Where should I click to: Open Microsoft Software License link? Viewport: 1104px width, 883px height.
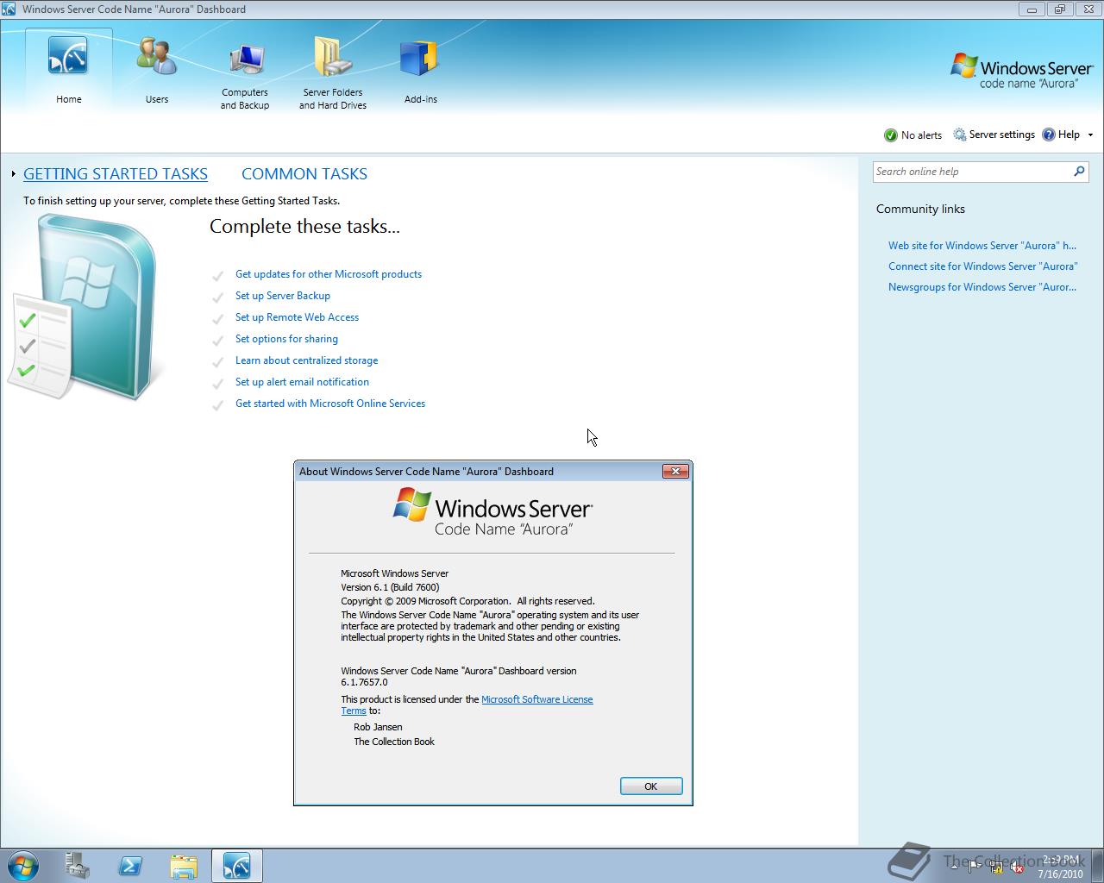pyautogui.click(x=536, y=699)
